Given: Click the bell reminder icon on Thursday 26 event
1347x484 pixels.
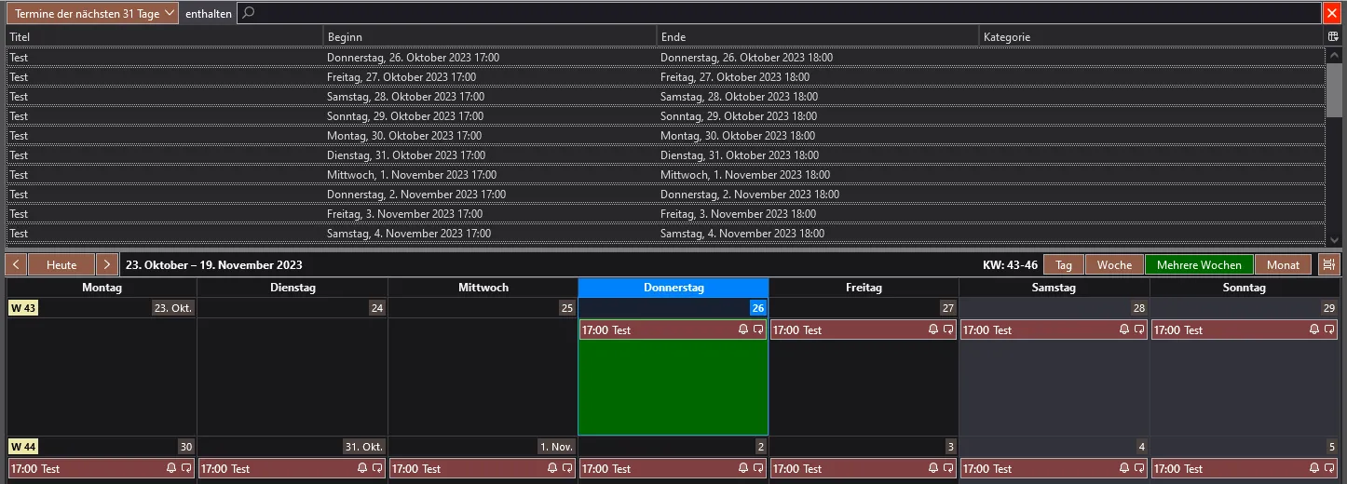Looking at the screenshot, I should pyautogui.click(x=743, y=329).
